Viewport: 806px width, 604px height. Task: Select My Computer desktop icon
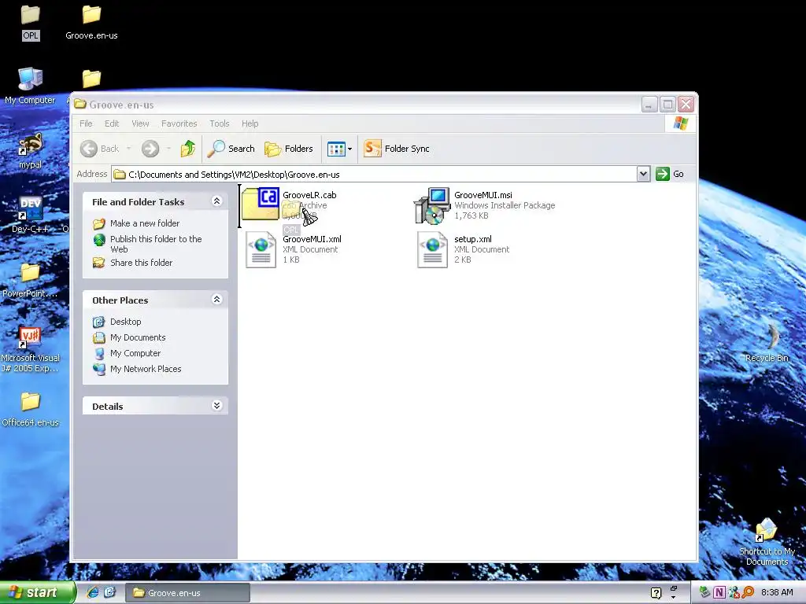coord(30,86)
